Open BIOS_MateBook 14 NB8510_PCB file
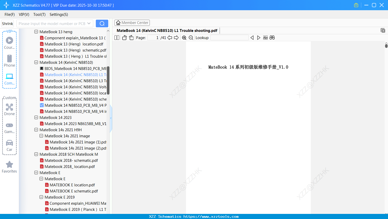 tap(73, 69)
